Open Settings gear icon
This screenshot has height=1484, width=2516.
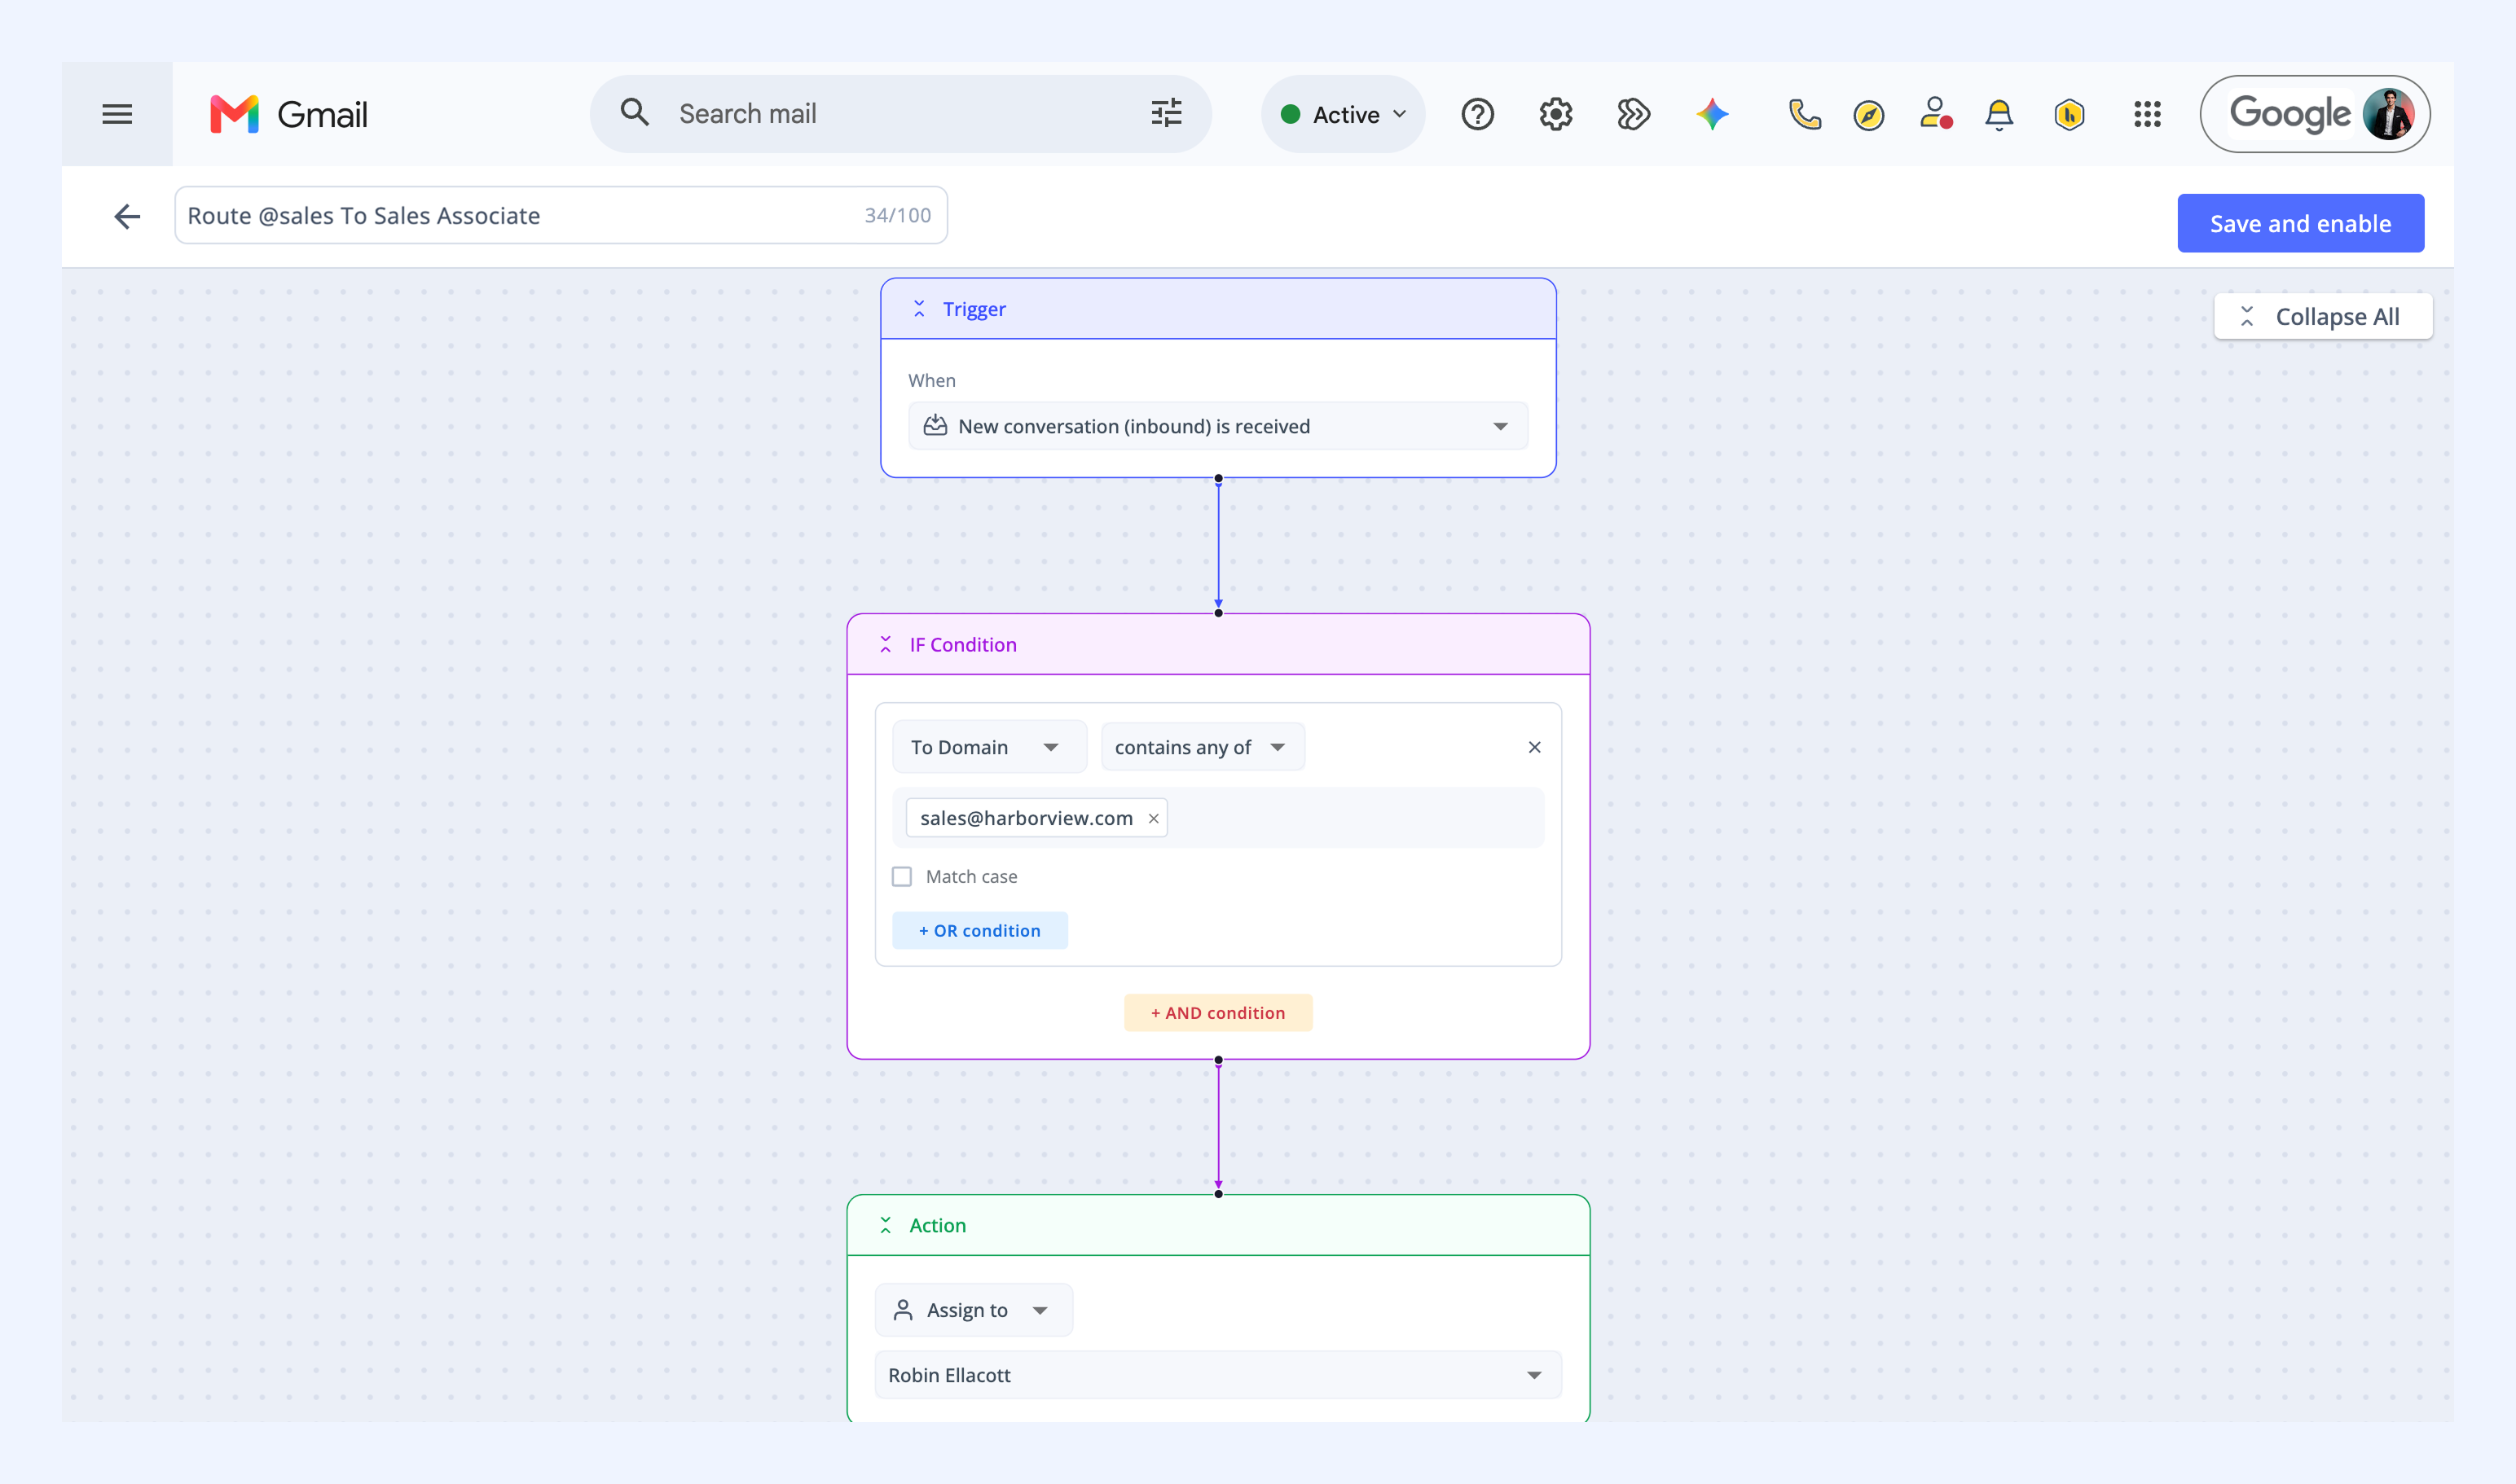click(1555, 114)
